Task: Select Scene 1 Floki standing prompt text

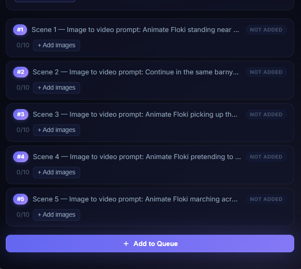Action: (135, 30)
